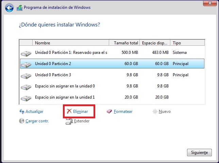
Task: Click the pink eraser Formatear icon
Action: point(109,111)
